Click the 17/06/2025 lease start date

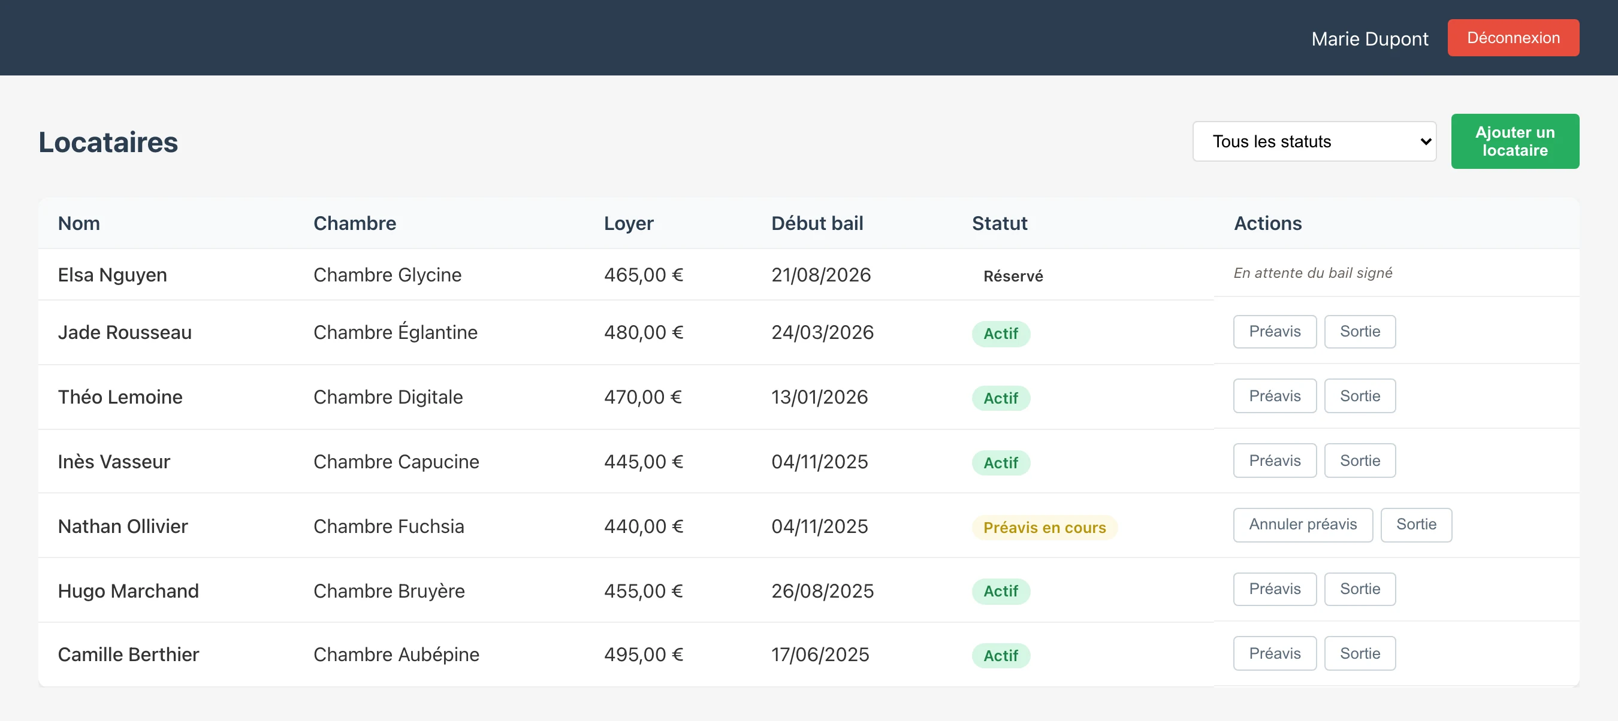coord(820,655)
